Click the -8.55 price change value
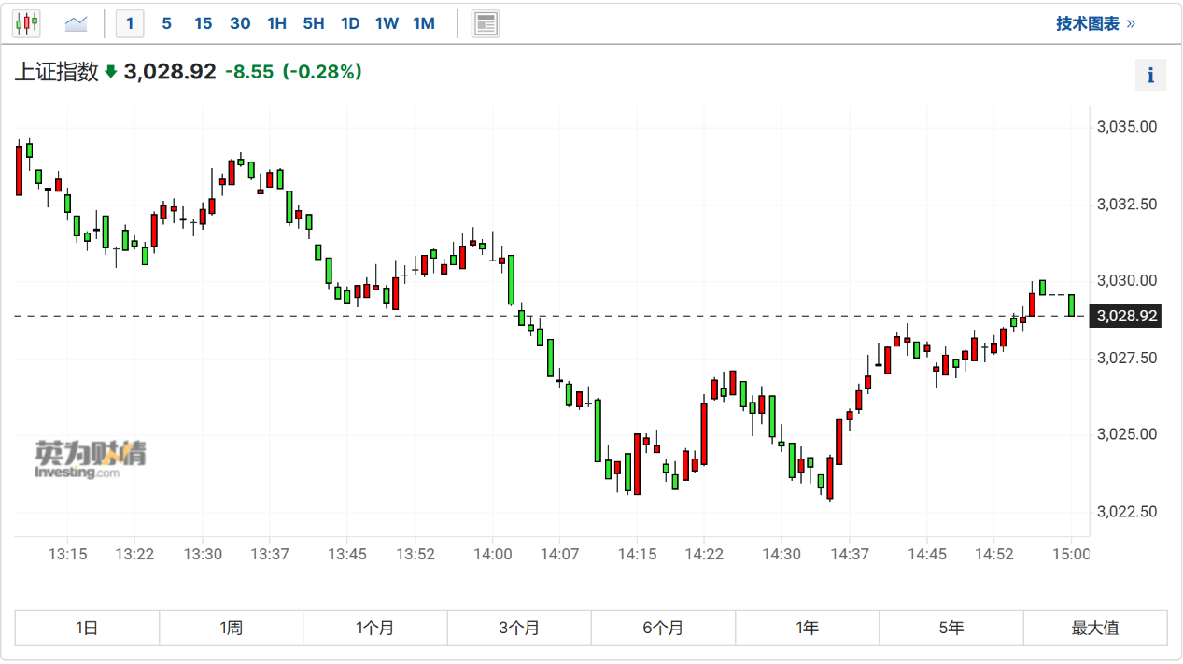The image size is (1183, 664). pyautogui.click(x=249, y=72)
